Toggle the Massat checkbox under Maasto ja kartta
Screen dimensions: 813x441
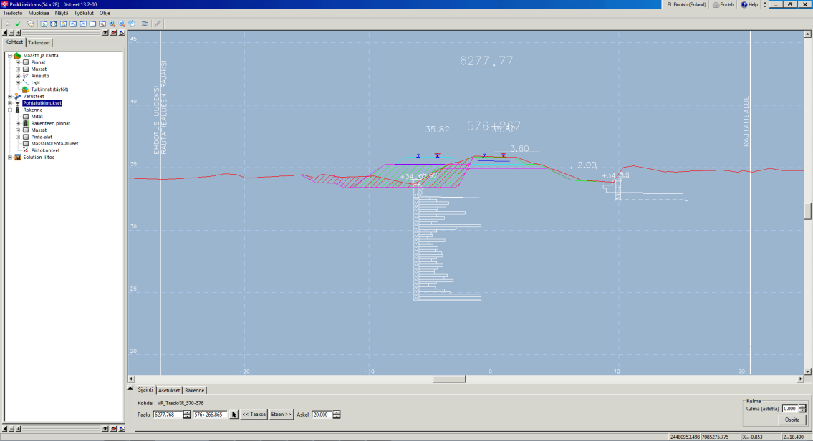coord(26,69)
